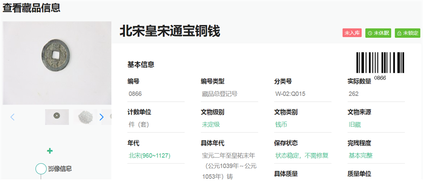Click the page heading 查看藏品信息
This screenshot has width=423, height=181.
pos(31,8)
